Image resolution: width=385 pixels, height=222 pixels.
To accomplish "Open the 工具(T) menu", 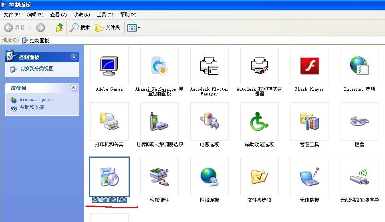I will coord(105,15).
